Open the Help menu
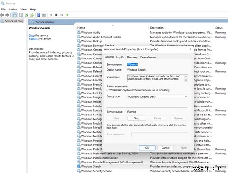The width and height of the screenshot is (228, 173). point(33,10)
